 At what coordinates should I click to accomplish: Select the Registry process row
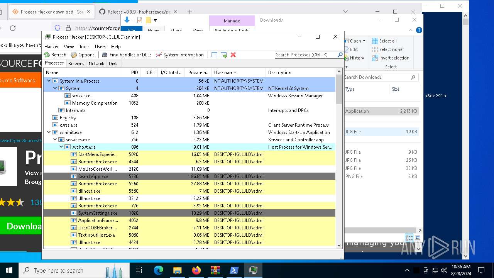189,118
